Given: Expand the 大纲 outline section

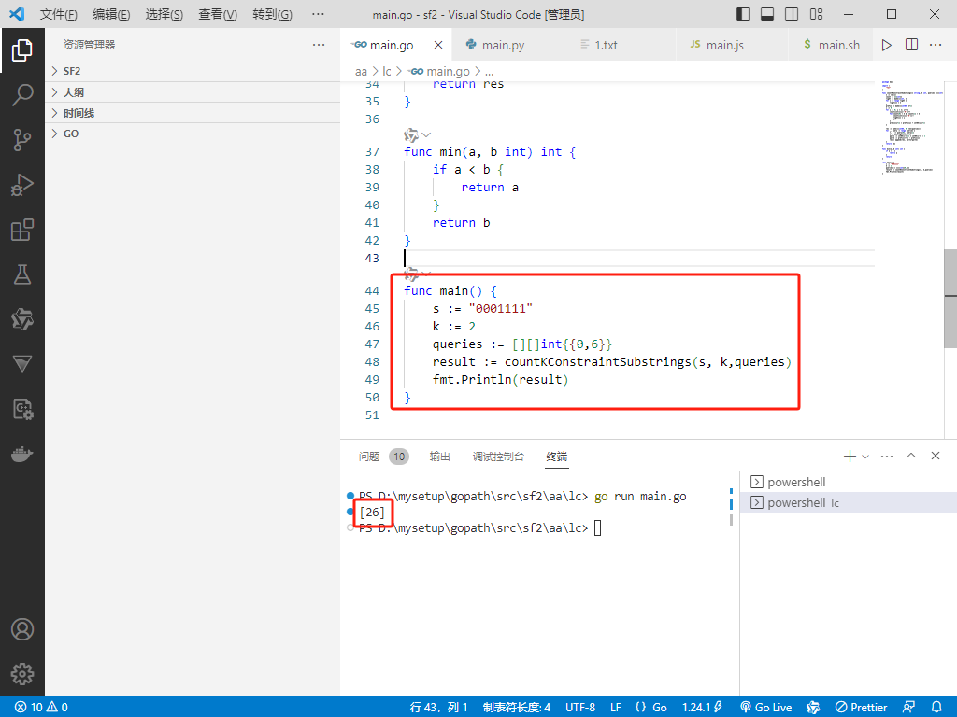Looking at the screenshot, I should (x=193, y=92).
